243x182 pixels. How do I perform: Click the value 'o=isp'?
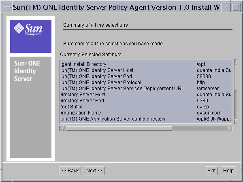pos(203,107)
